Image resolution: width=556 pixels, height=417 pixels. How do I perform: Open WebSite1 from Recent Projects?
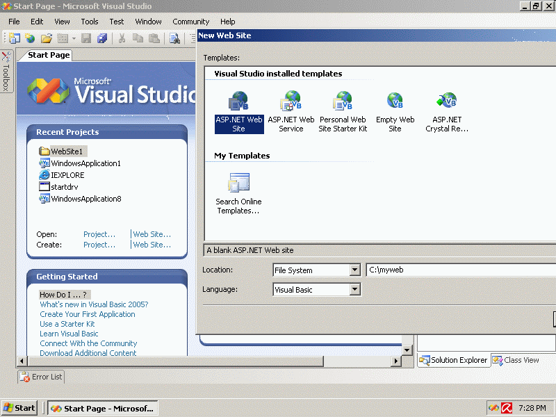pos(66,152)
